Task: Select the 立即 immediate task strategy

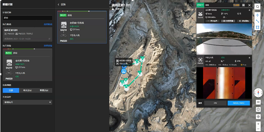Action: (x=11, y=90)
